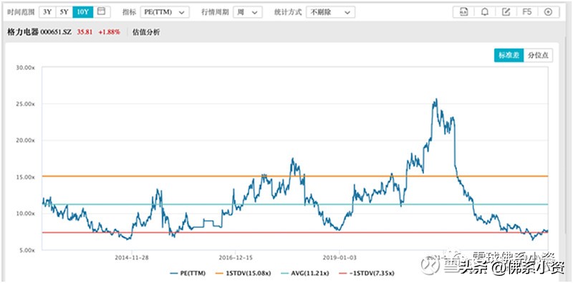This screenshot has width=573, height=283.
Task: Open the 统计方式 不剔除 dropdown
Action: 330,12
